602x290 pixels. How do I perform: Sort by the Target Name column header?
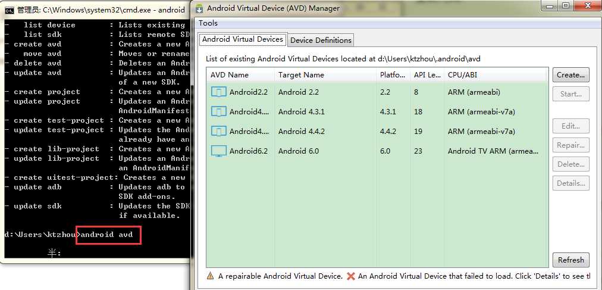pyautogui.click(x=325, y=75)
